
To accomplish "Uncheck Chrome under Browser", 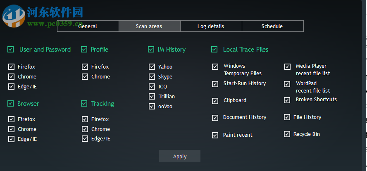I will [x=11, y=129].
